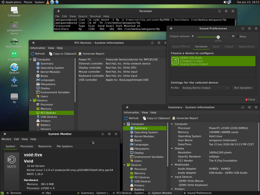Select the QEMU USB Audio device
Screen dimensions: 260x195
click(213, 61)
